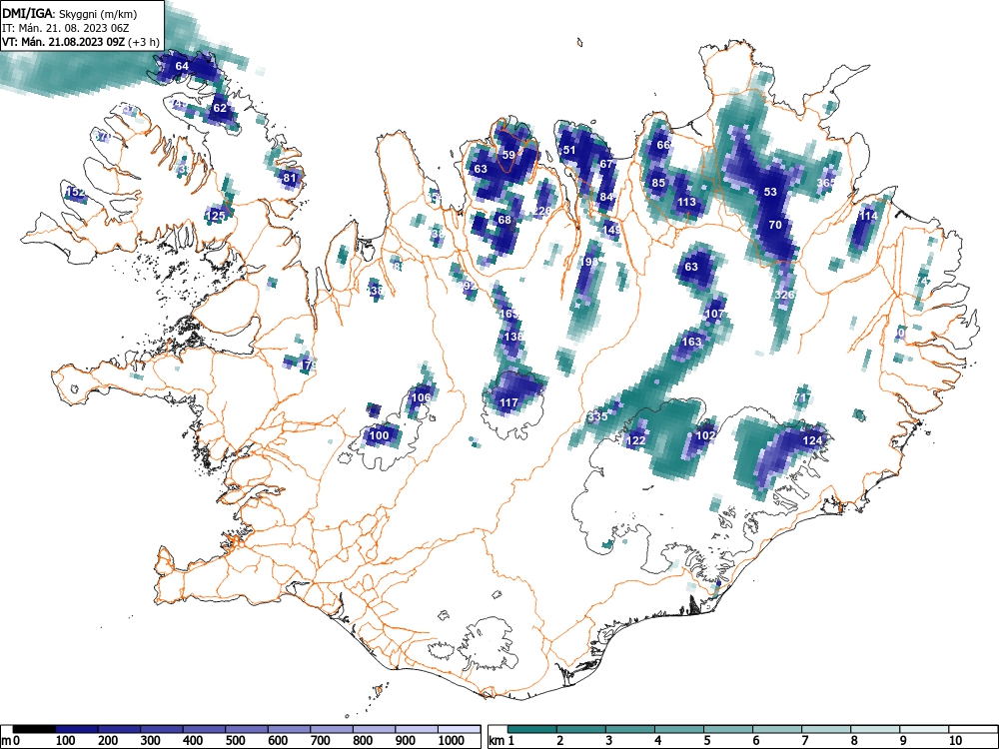Image resolution: width=999 pixels, height=749 pixels.
Task: Click the 'km' unit label on legend
Action: coord(497,741)
